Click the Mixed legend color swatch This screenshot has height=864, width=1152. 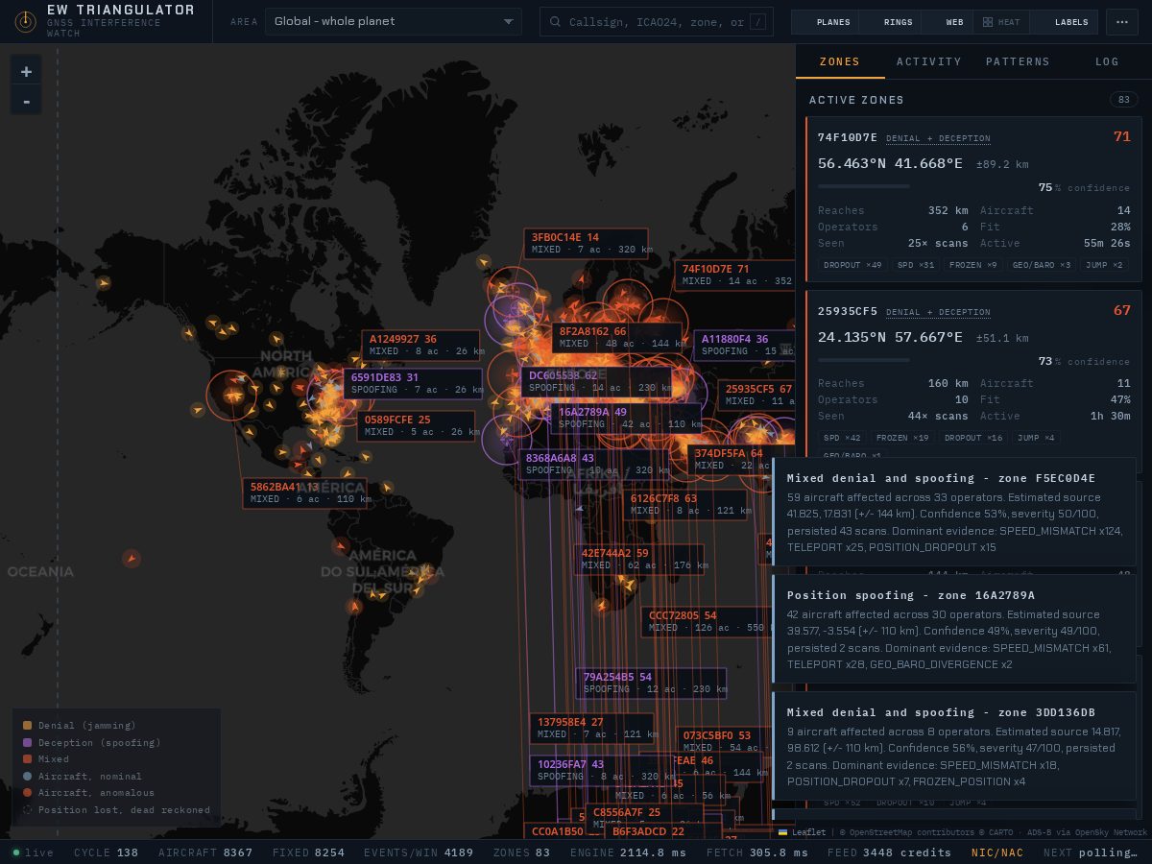click(28, 759)
